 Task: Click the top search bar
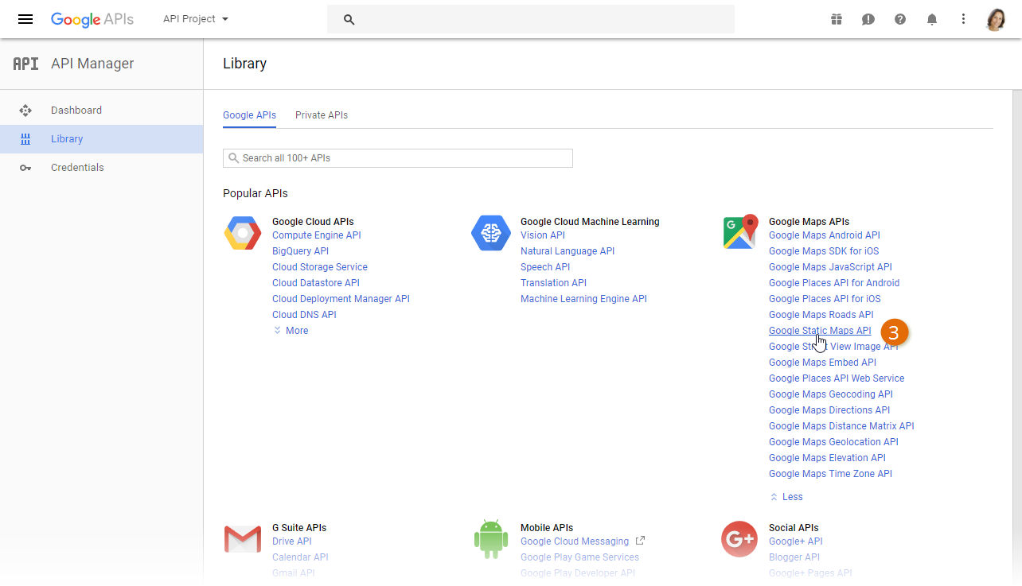531,19
